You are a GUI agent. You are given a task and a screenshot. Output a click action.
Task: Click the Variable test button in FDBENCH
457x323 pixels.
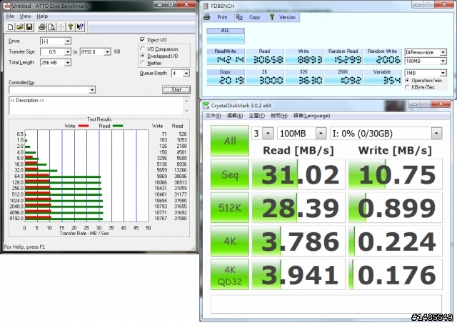[x=383, y=77]
